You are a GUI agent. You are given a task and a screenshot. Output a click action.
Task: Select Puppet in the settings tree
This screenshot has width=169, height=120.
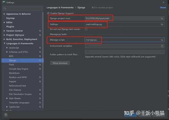(12, 82)
